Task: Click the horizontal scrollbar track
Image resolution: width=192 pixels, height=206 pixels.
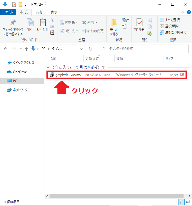Action: [116, 196]
